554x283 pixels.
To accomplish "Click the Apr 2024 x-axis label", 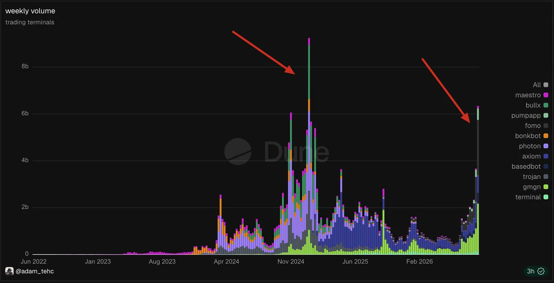I will click(226, 261).
